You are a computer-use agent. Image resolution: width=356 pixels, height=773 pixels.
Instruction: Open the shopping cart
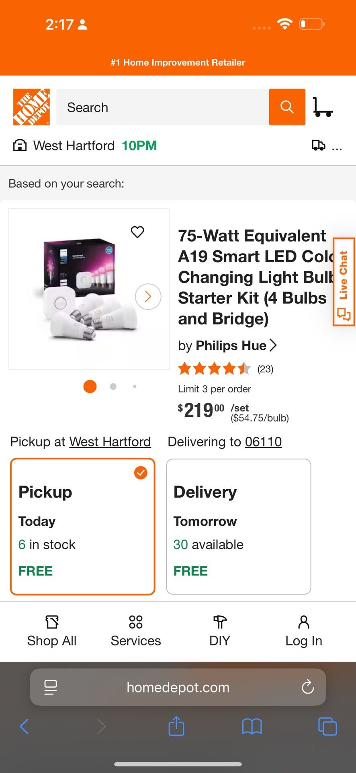click(322, 107)
